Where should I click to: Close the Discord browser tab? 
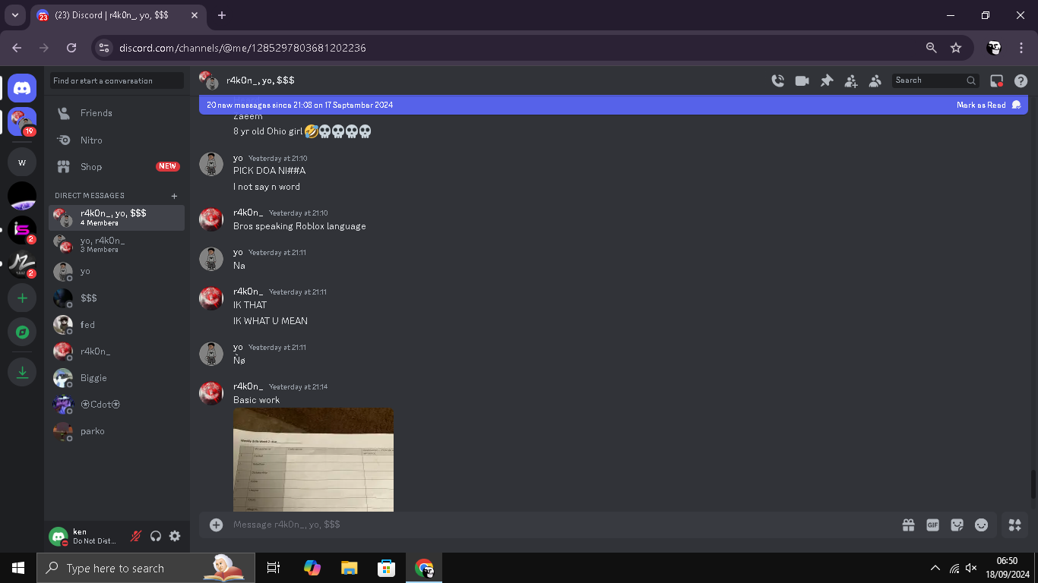(x=195, y=15)
